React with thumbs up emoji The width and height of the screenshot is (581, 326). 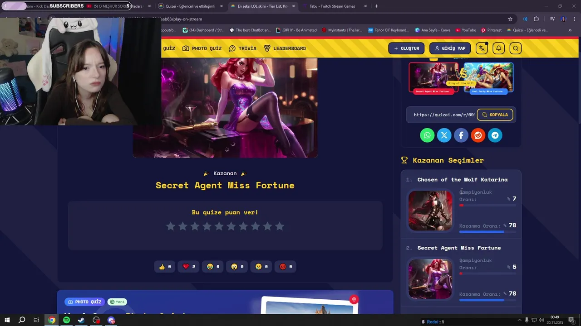[x=165, y=267]
